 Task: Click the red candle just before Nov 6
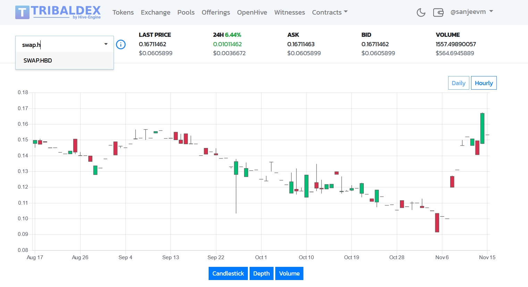point(437,223)
